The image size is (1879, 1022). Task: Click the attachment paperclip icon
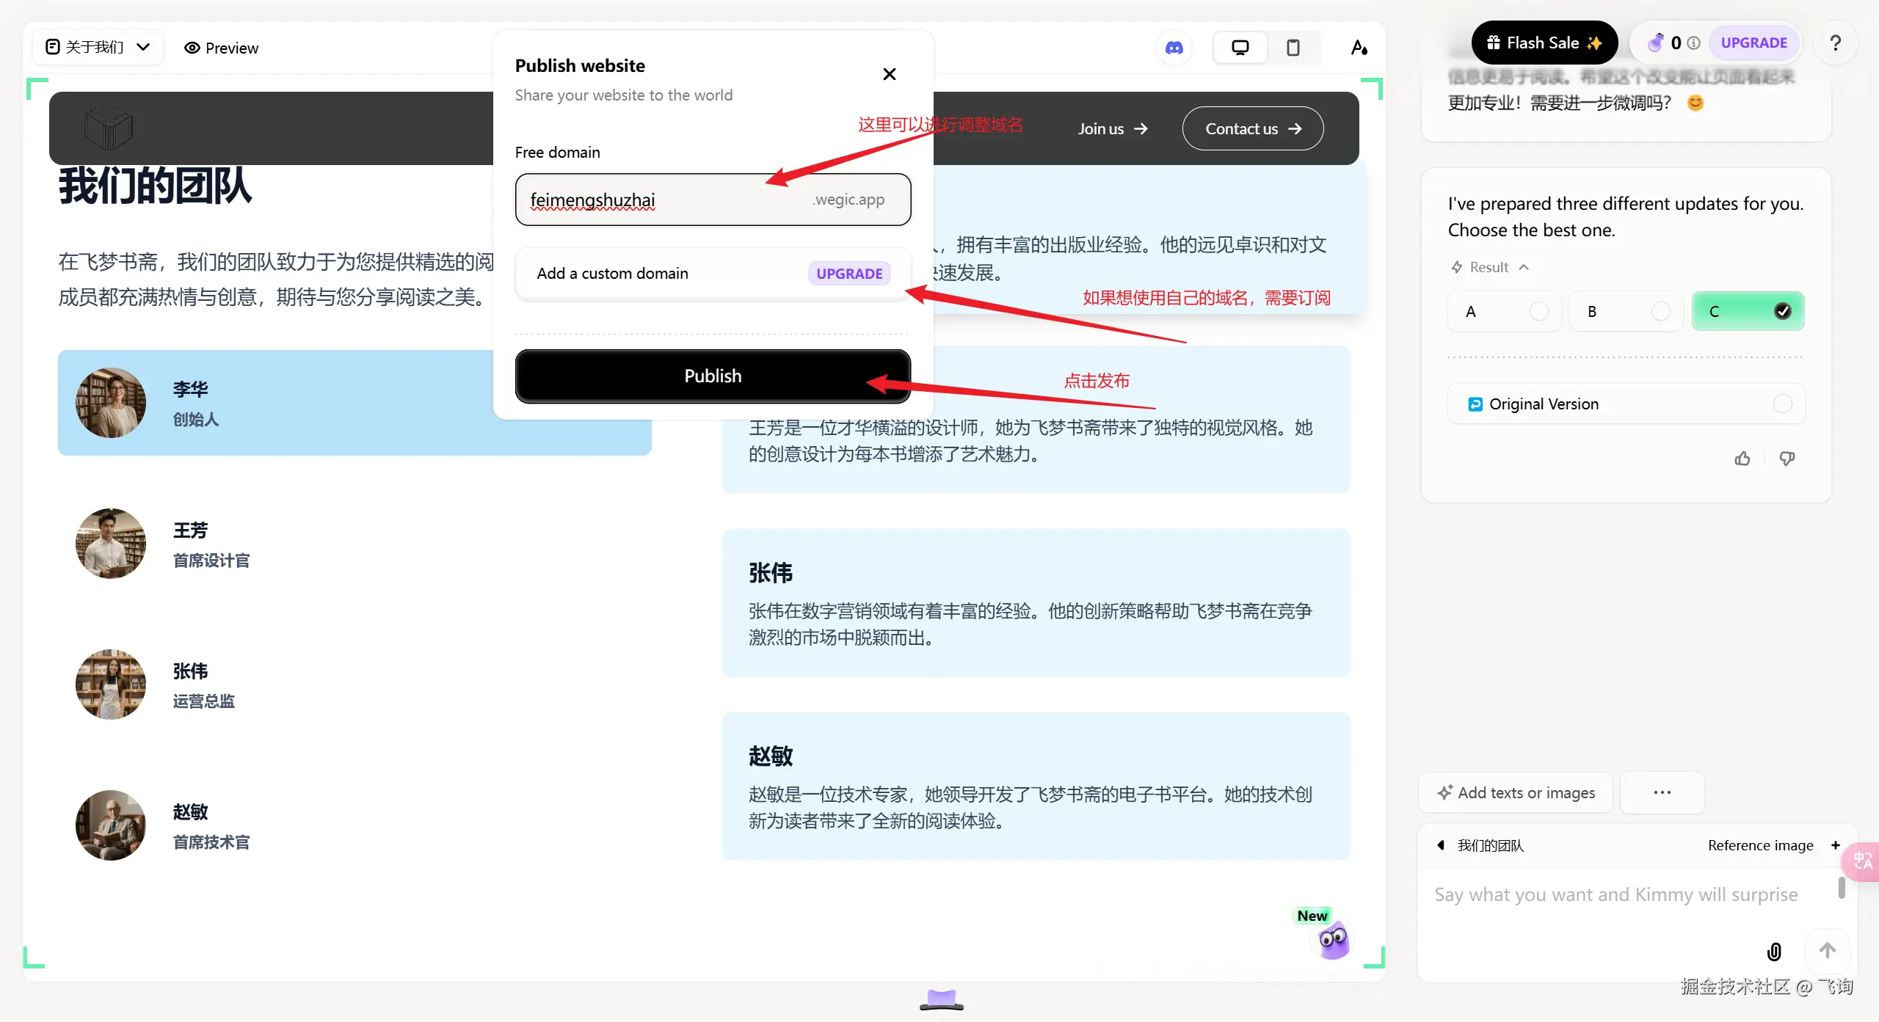[x=1774, y=952]
